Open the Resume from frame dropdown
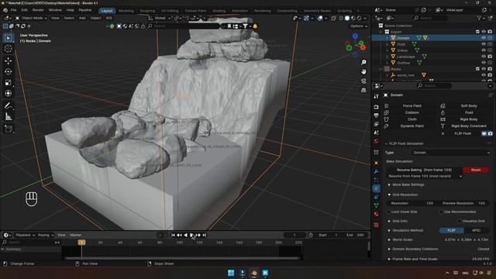Image resolution: width=496 pixels, height=279 pixels. (424, 176)
